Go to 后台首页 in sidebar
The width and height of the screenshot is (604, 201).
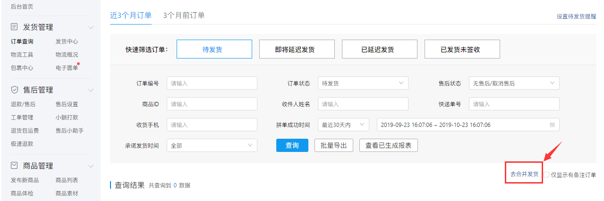(x=22, y=7)
